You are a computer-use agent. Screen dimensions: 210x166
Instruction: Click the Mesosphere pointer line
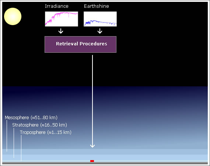point(7,136)
